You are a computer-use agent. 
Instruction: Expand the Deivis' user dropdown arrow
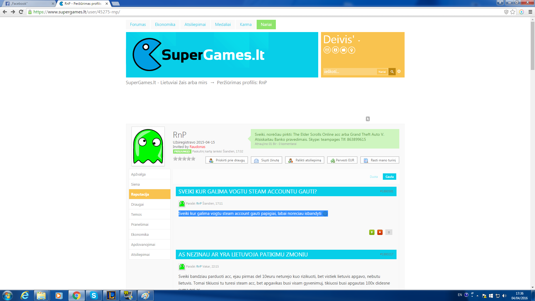pos(359,41)
